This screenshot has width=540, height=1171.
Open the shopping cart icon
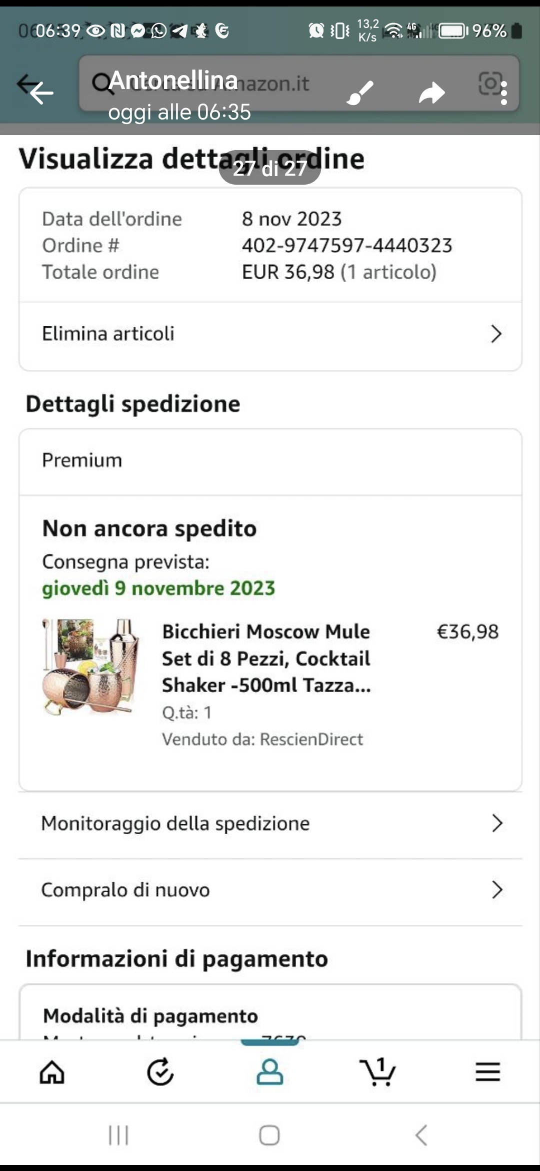pyautogui.click(x=378, y=1071)
